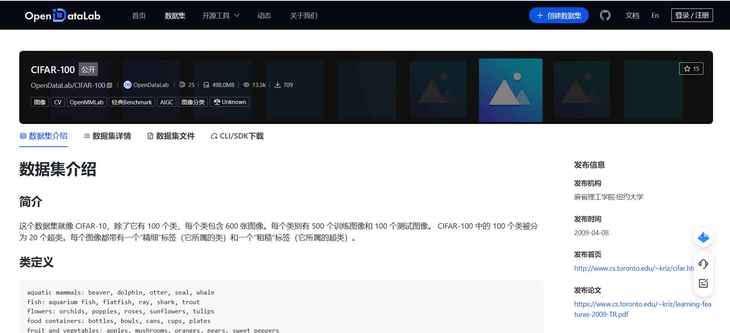Open the feedback edit icon
730x333 pixels.
click(x=703, y=283)
